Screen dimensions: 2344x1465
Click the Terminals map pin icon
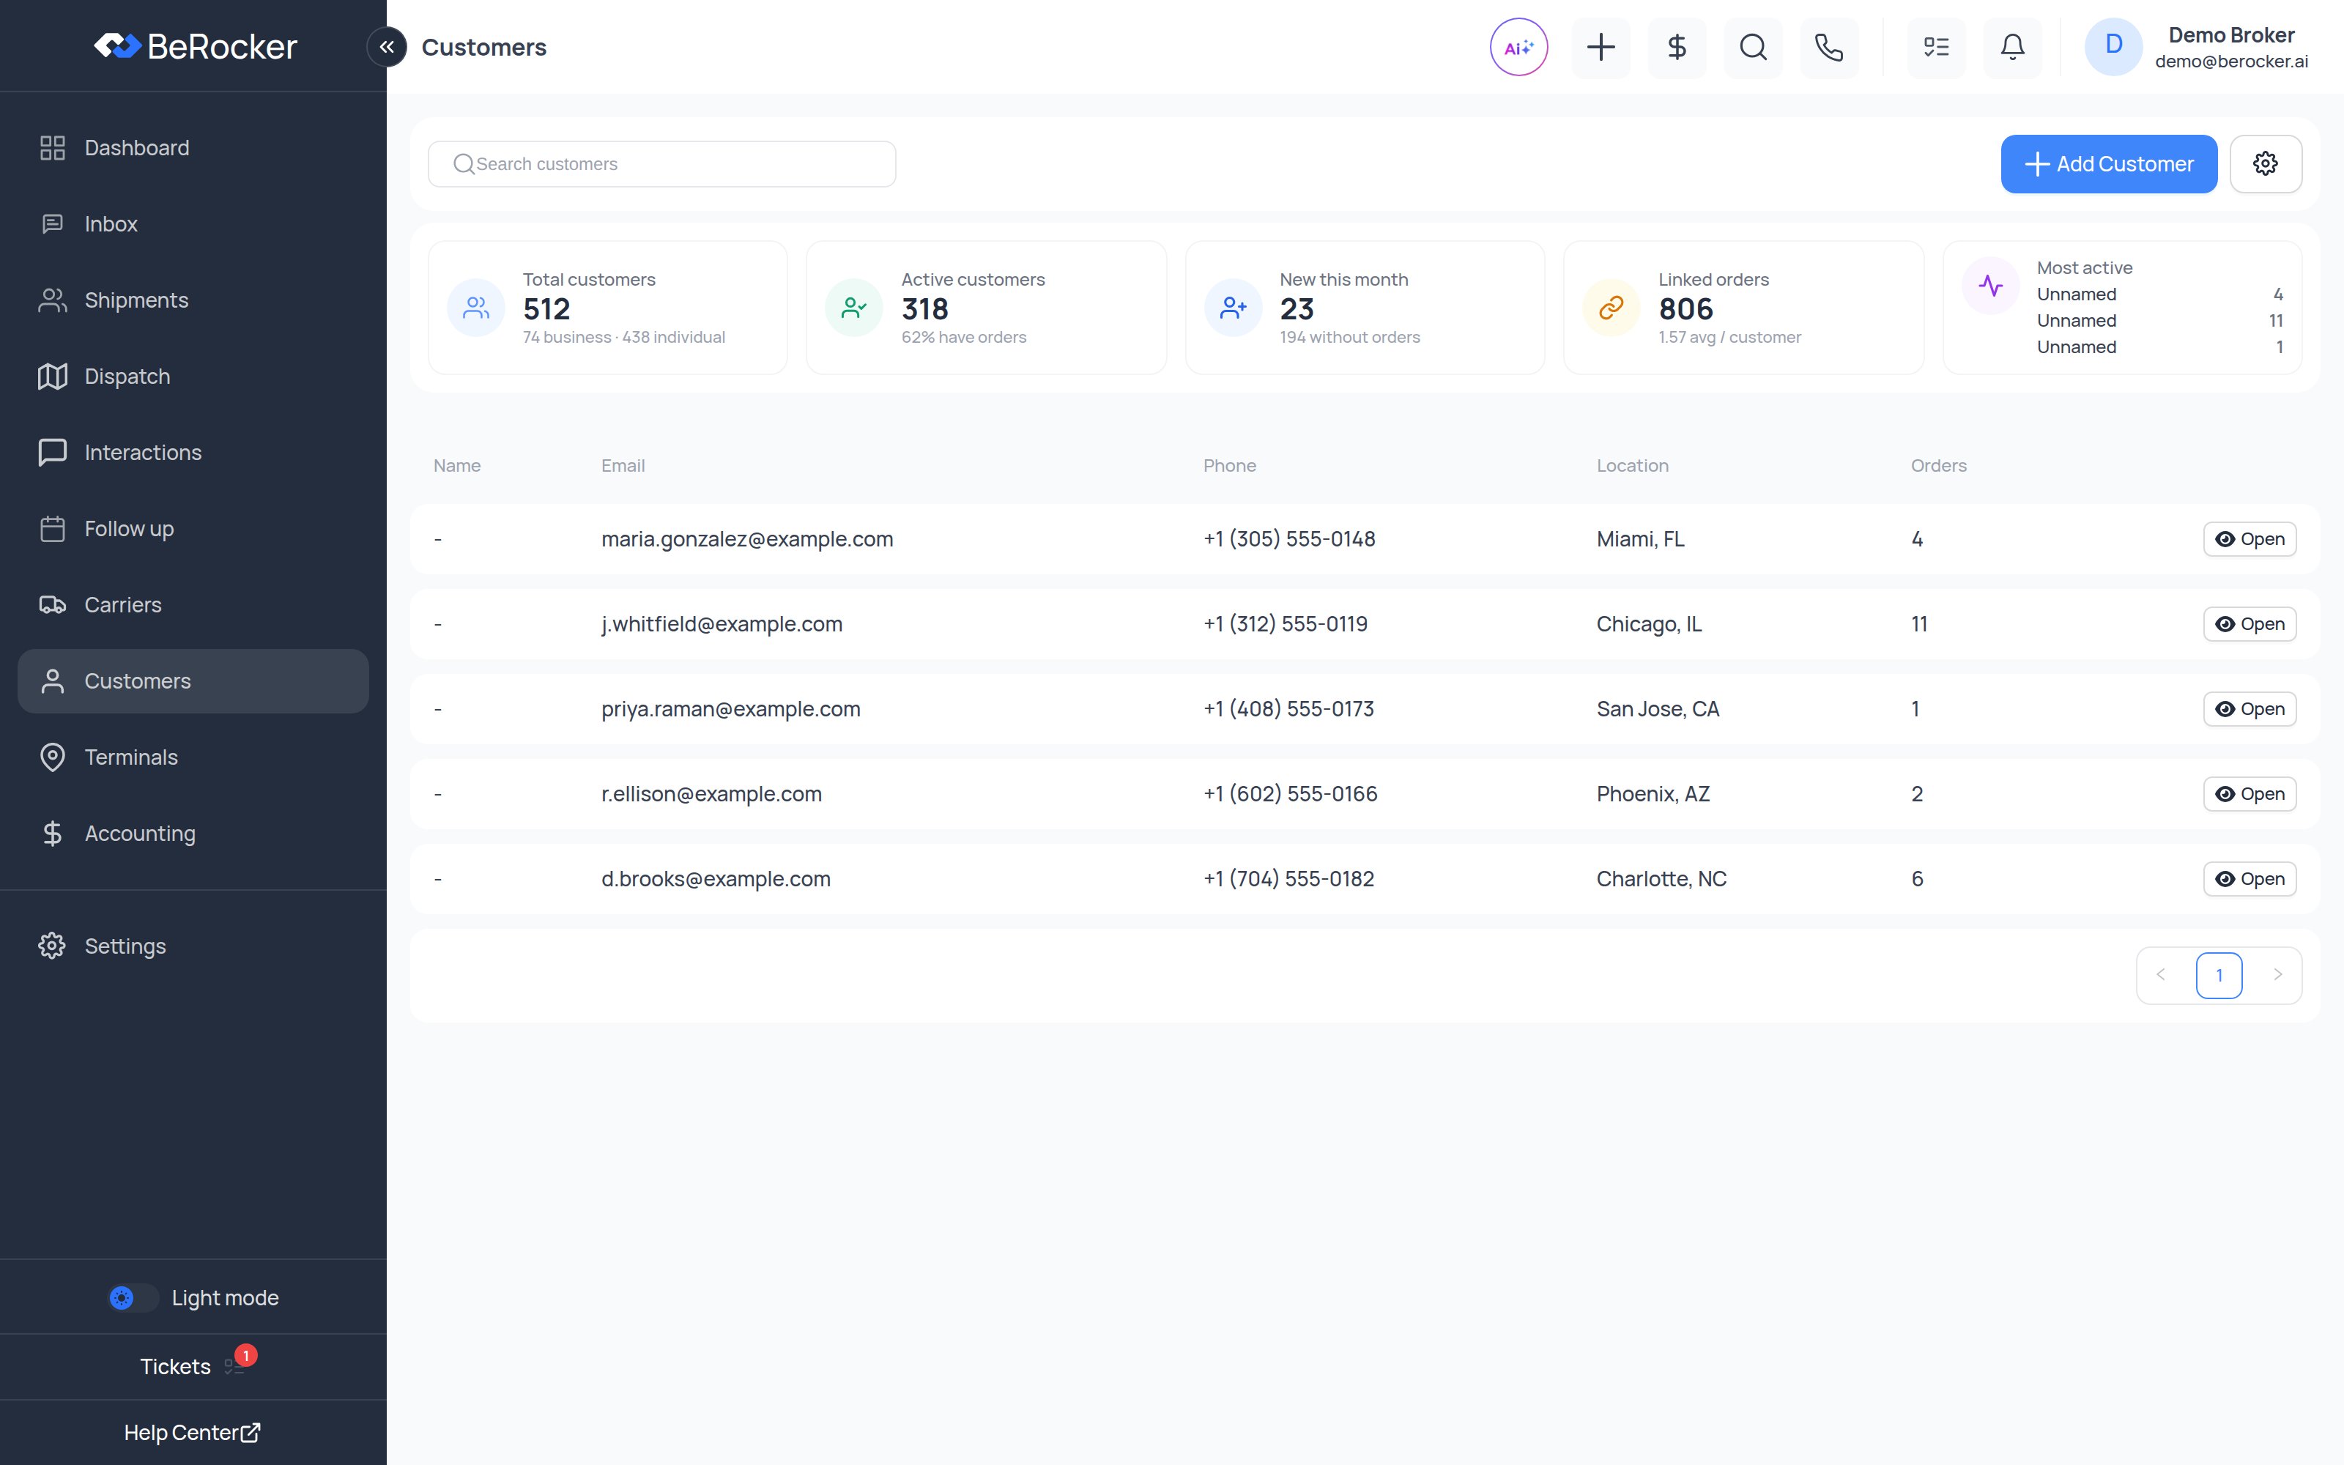pos(52,757)
